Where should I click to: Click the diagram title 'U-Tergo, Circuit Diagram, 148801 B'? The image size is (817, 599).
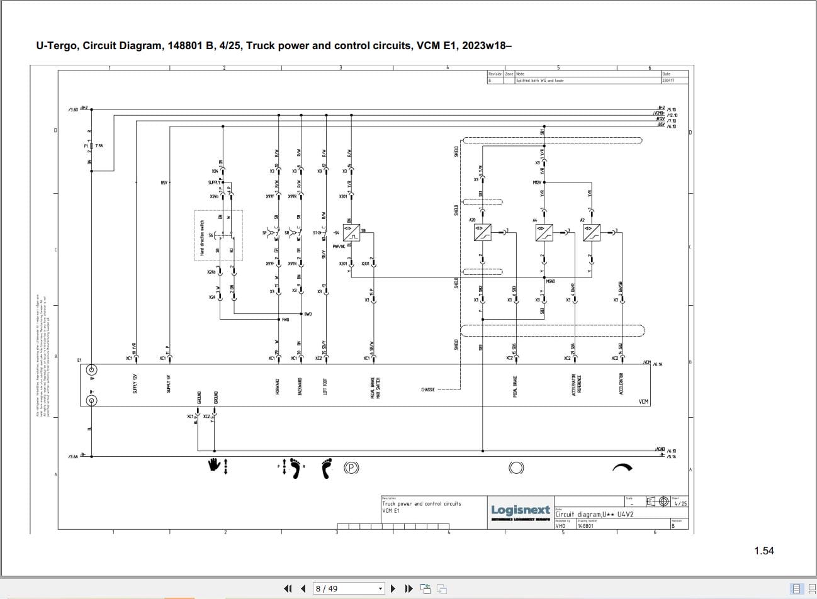[126, 45]
